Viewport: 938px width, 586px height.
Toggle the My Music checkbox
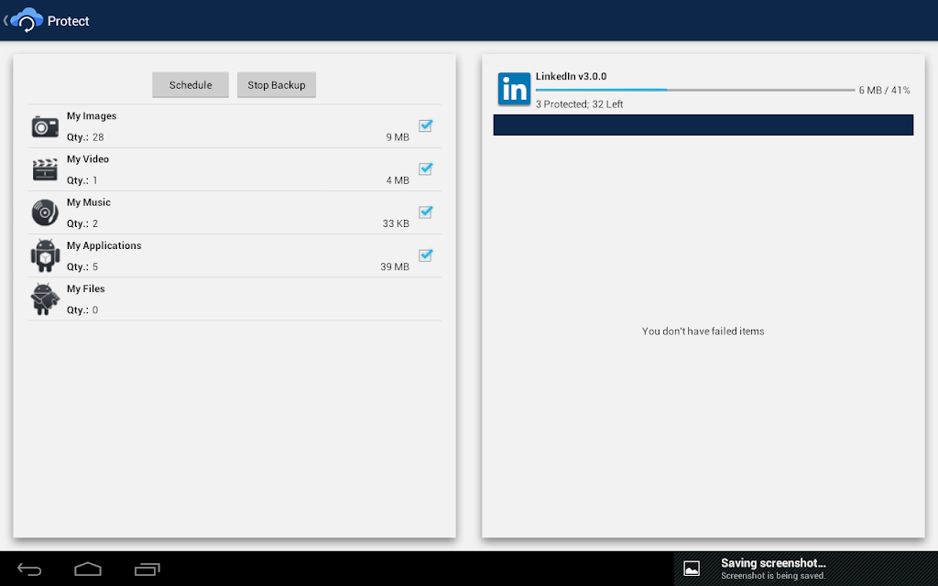point(425,212)
